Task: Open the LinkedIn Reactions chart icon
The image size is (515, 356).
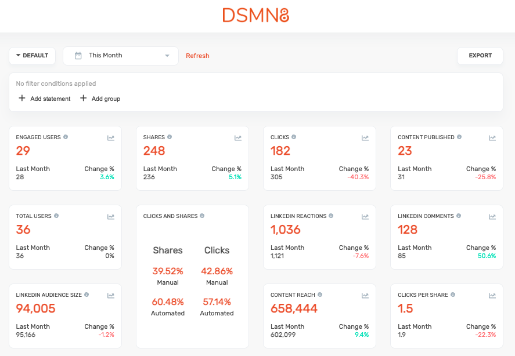Action: pos(365,217)
